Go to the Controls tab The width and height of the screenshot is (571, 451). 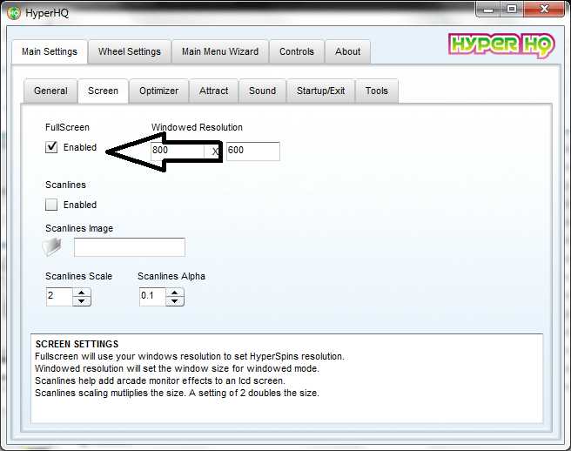click(297, 51)
